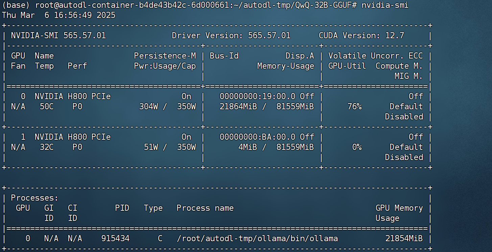The height and width of the screenshot is (252, 492).
Task: Click the 51W power usage value
Action: click(151, 147)
